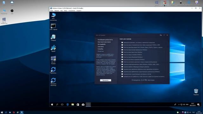Click the host РУС language indicator
The height and width of the screenshot is (114, 203).
193,112
